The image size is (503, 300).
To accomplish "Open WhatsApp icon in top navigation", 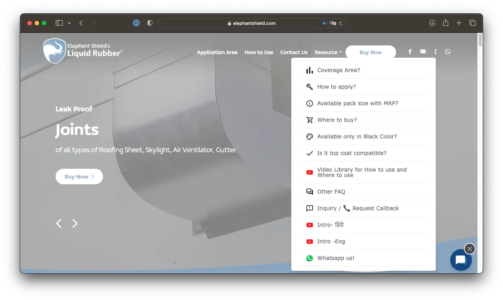I will click(x=448, y=52).
